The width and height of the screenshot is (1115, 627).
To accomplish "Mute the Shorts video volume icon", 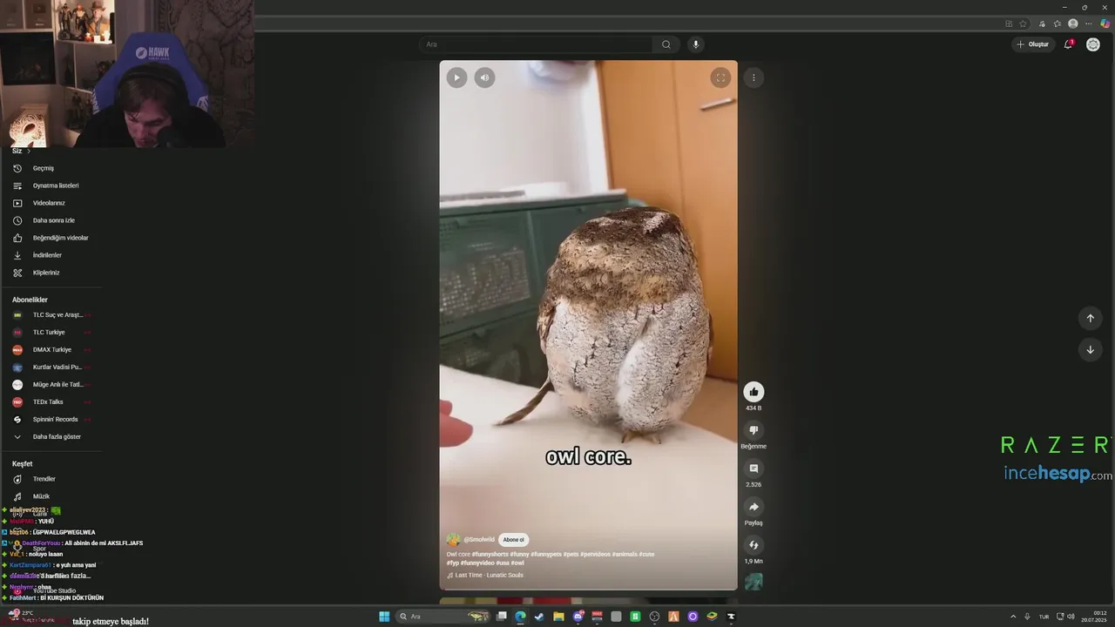I will (x=485, y=78).
